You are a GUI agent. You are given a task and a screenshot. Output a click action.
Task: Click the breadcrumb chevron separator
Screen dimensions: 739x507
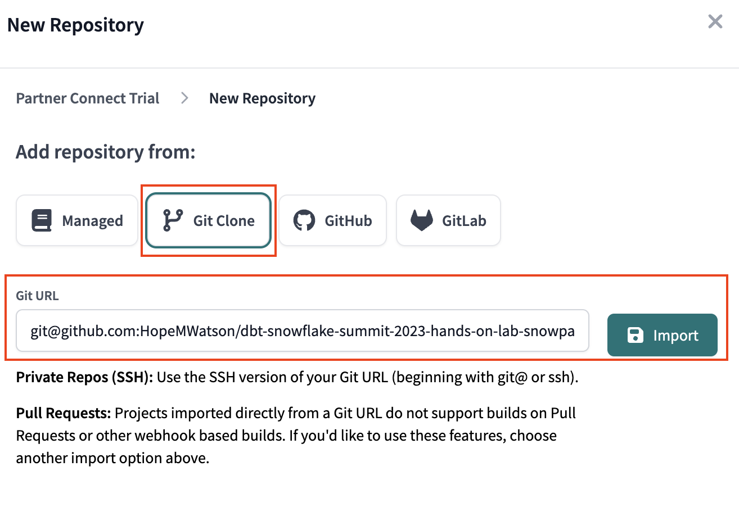pos(184,98)
